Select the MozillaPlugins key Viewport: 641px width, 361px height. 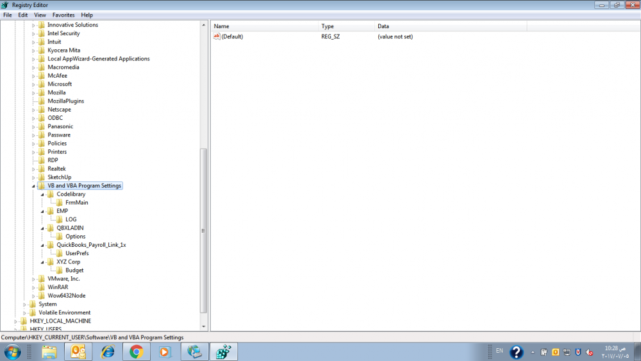66,101
